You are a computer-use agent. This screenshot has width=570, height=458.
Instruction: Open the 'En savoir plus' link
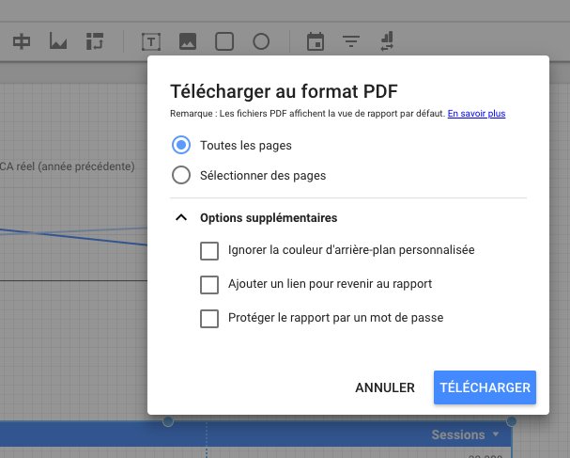click(x=476, y=114)
